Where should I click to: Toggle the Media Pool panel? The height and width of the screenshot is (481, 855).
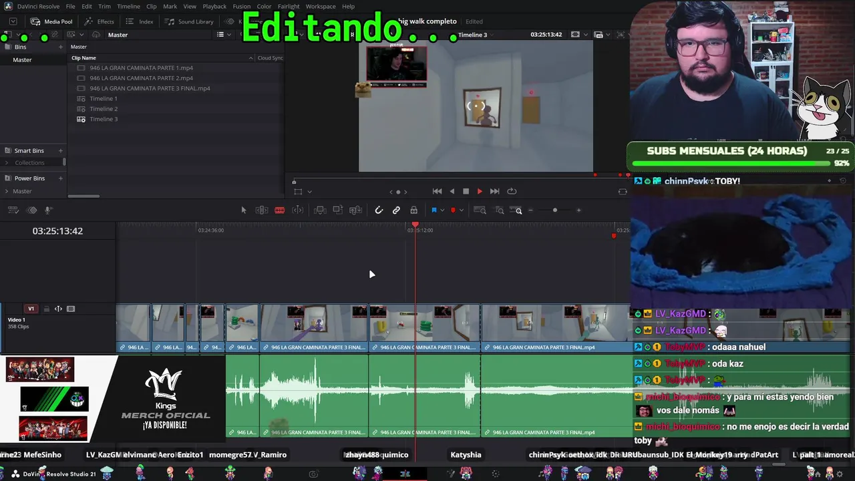pos(51,21)
